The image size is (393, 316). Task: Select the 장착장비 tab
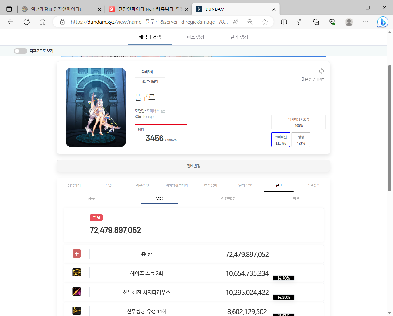click(74, 185)
